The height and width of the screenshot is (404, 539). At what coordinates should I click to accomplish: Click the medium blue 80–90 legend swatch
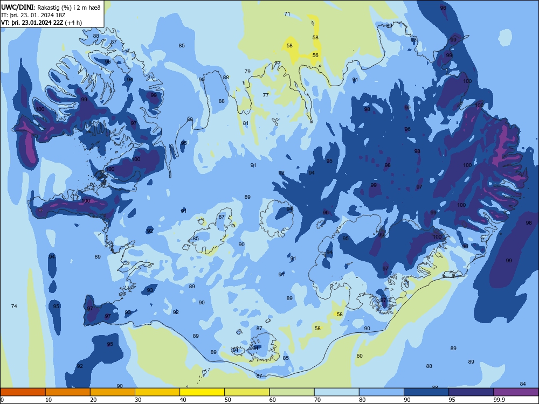pyautogui.click(x=382, y=392)
